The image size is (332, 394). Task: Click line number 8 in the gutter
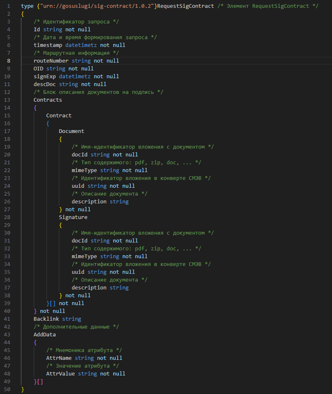(8, 61)
